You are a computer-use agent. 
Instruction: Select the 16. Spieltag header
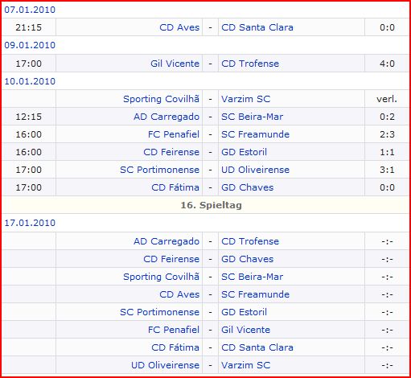212,205
